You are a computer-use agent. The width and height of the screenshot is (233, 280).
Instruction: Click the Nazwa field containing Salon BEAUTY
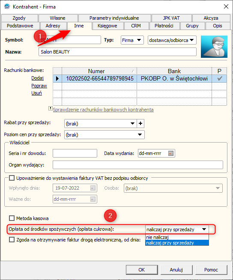click(x=117, y=52)
